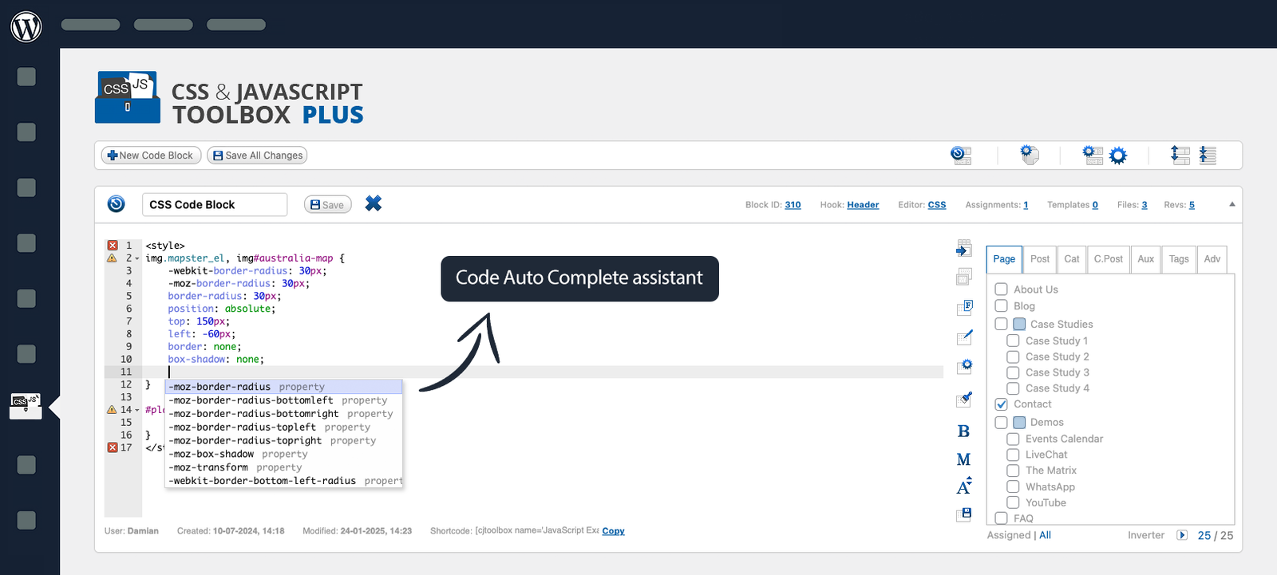The image size is (1277, 575).
Task: Click the small gear panel icon in editor sidebar
Action: click(965, 367)
